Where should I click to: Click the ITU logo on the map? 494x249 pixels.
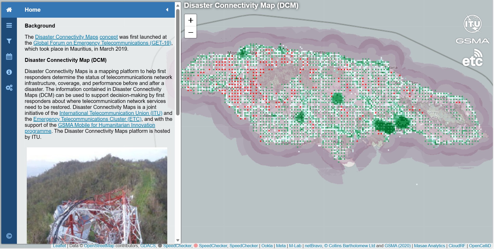click(472, 24)
